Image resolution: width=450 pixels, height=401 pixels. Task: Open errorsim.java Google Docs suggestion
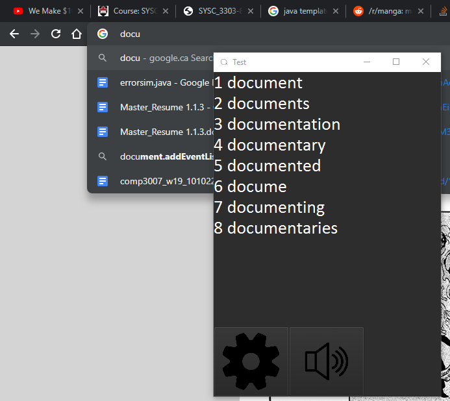(156, 82)
